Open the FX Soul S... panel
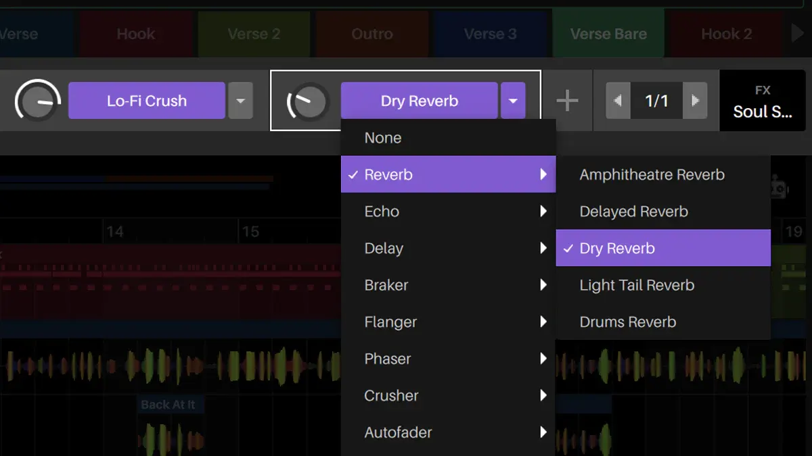Viewport: 812px width, 456px height. 762,101
